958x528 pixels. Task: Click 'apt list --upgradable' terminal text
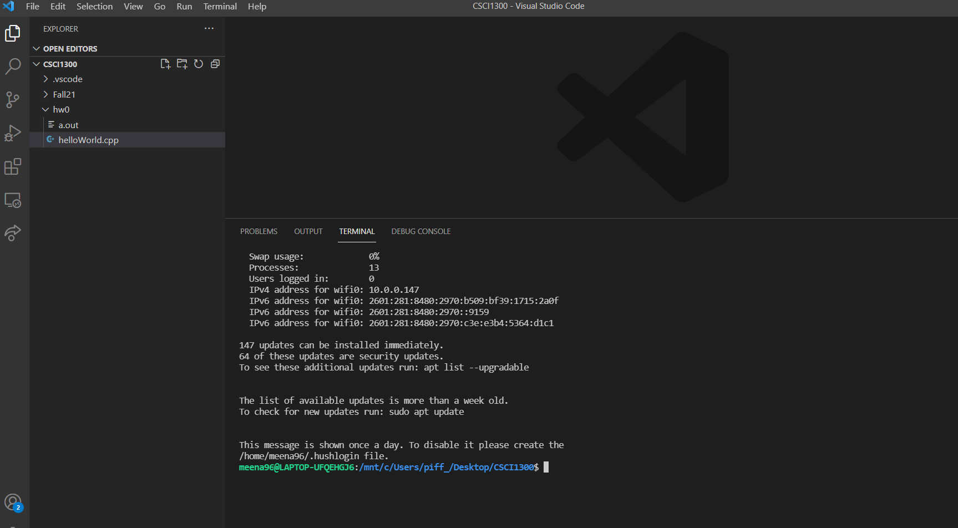[x=477, y=367]
